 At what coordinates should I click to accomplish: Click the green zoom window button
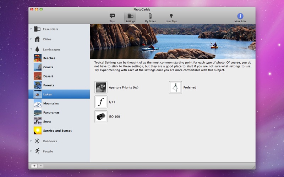coord(41,9)
